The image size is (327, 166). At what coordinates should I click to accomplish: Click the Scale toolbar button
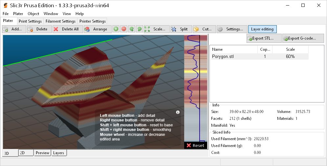click(157, 29)
